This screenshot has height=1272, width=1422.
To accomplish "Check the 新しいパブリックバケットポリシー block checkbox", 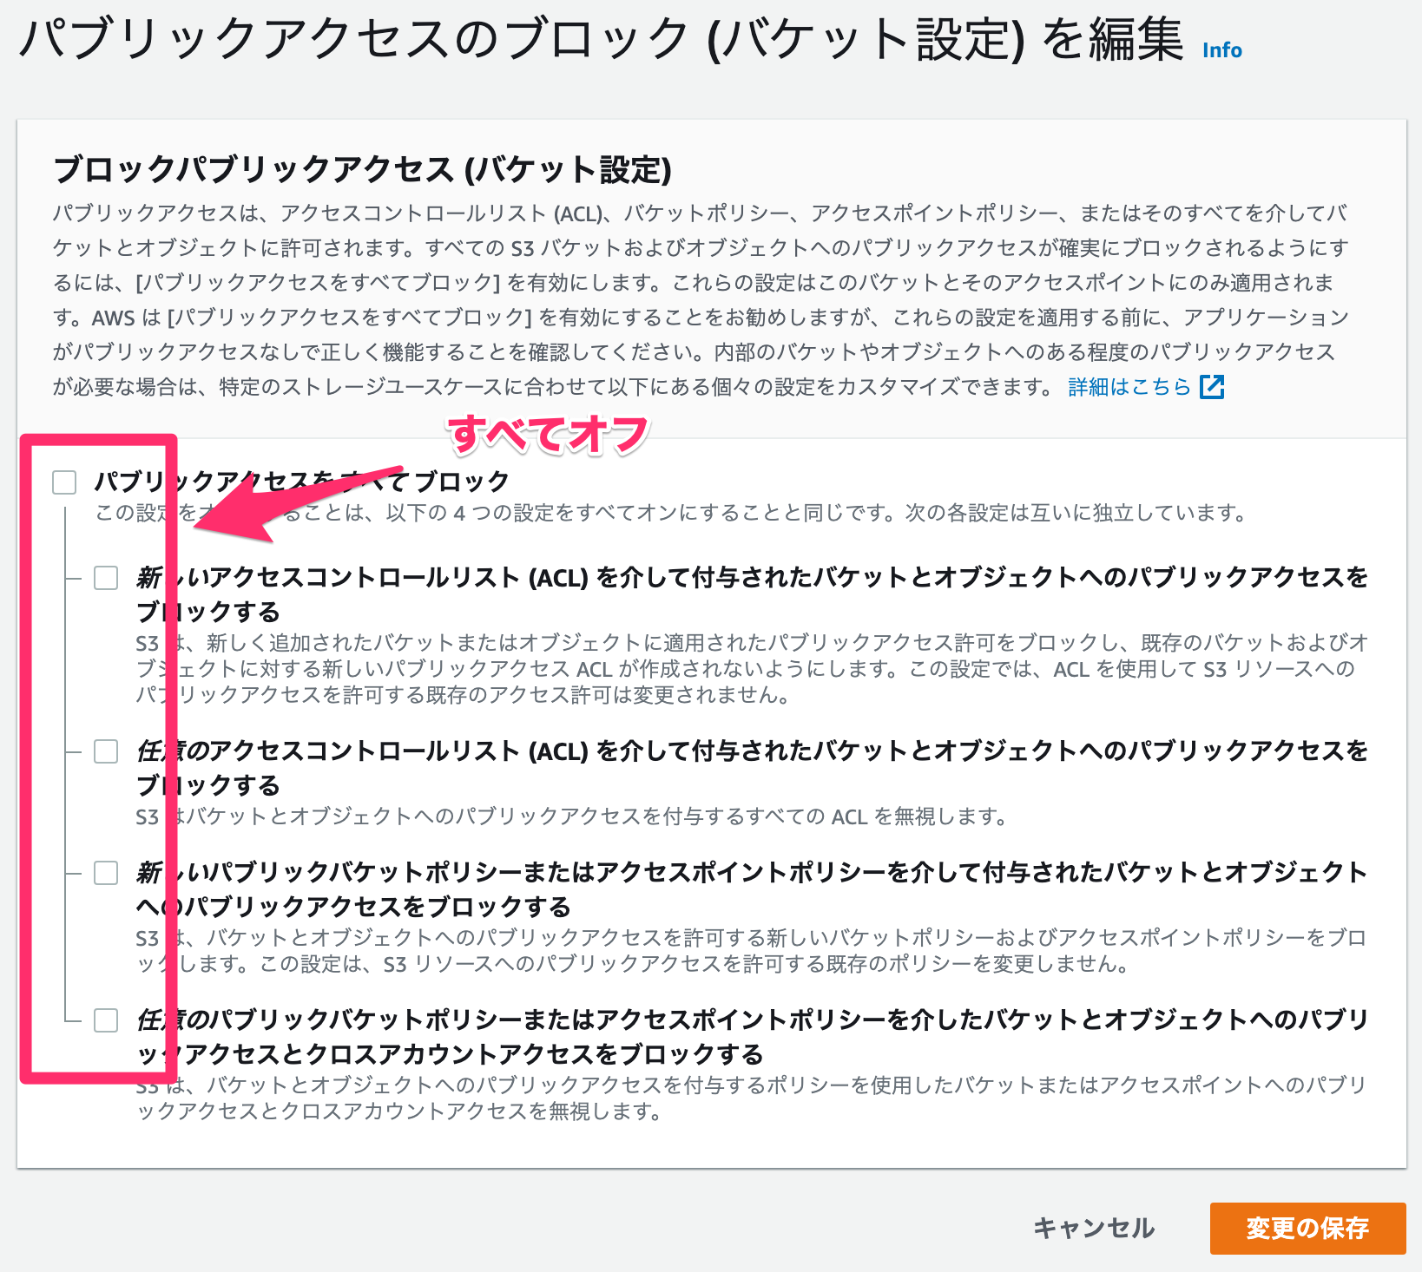I will tap(106, 873).
